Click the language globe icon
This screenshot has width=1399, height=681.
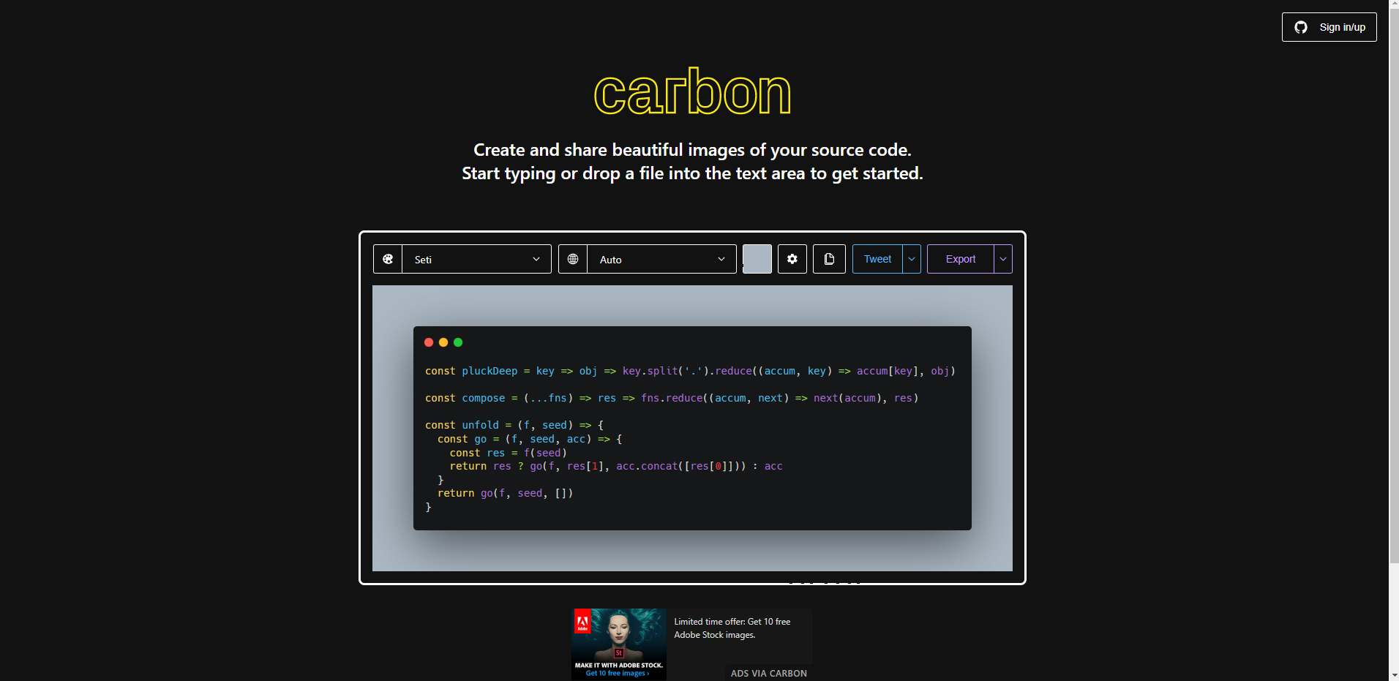pos(573,259)
